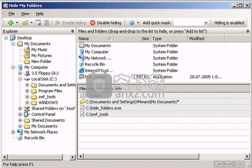Click the folder properties toolbar icon
Image resolution: width=252 pixels, height=168 pixels.
[x=25, y=23]
